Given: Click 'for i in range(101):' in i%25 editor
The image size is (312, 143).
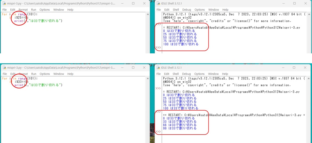Looking at the screenshot, I should [x=20, y=14].
